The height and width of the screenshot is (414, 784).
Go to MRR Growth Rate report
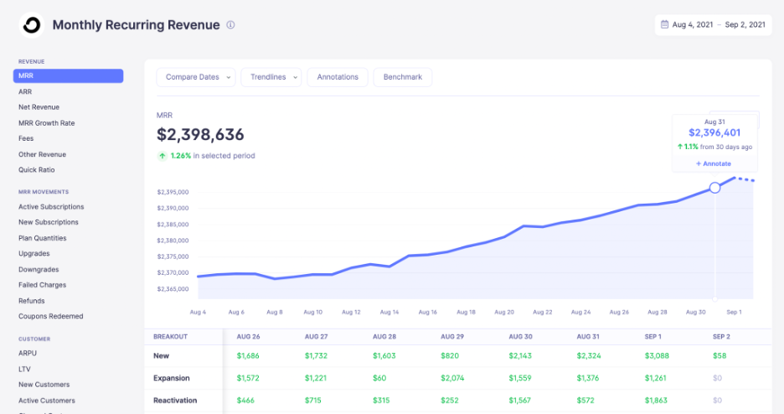click(46, 123)
